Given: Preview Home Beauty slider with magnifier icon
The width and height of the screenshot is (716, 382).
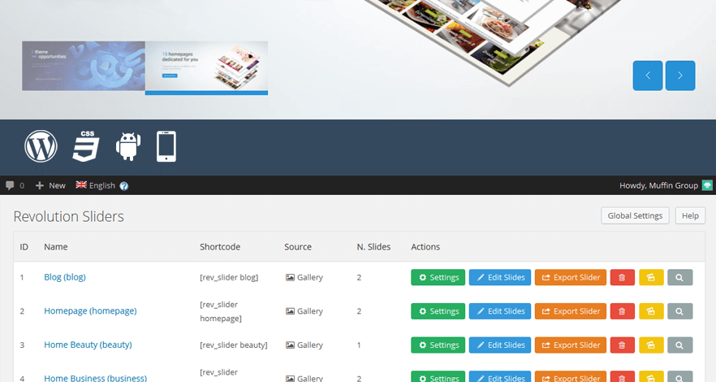Looking at the screenshot, I should [679, 345].
